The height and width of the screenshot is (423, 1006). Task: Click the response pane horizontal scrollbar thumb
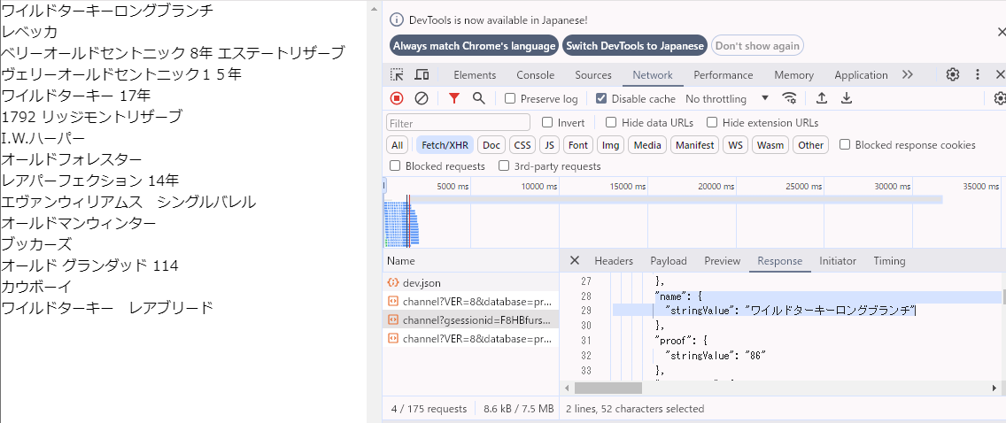pyautogui.click(x=608, y=388)
